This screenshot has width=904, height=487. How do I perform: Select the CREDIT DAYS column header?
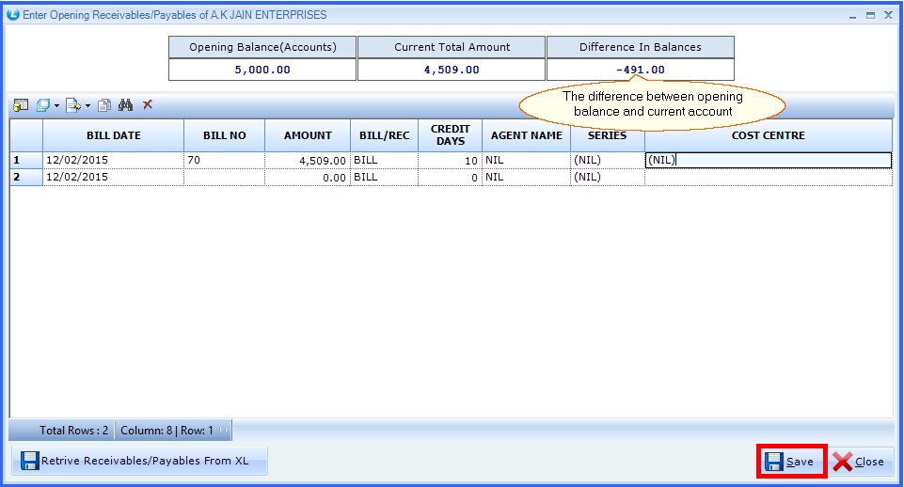(x=450, y=135)
